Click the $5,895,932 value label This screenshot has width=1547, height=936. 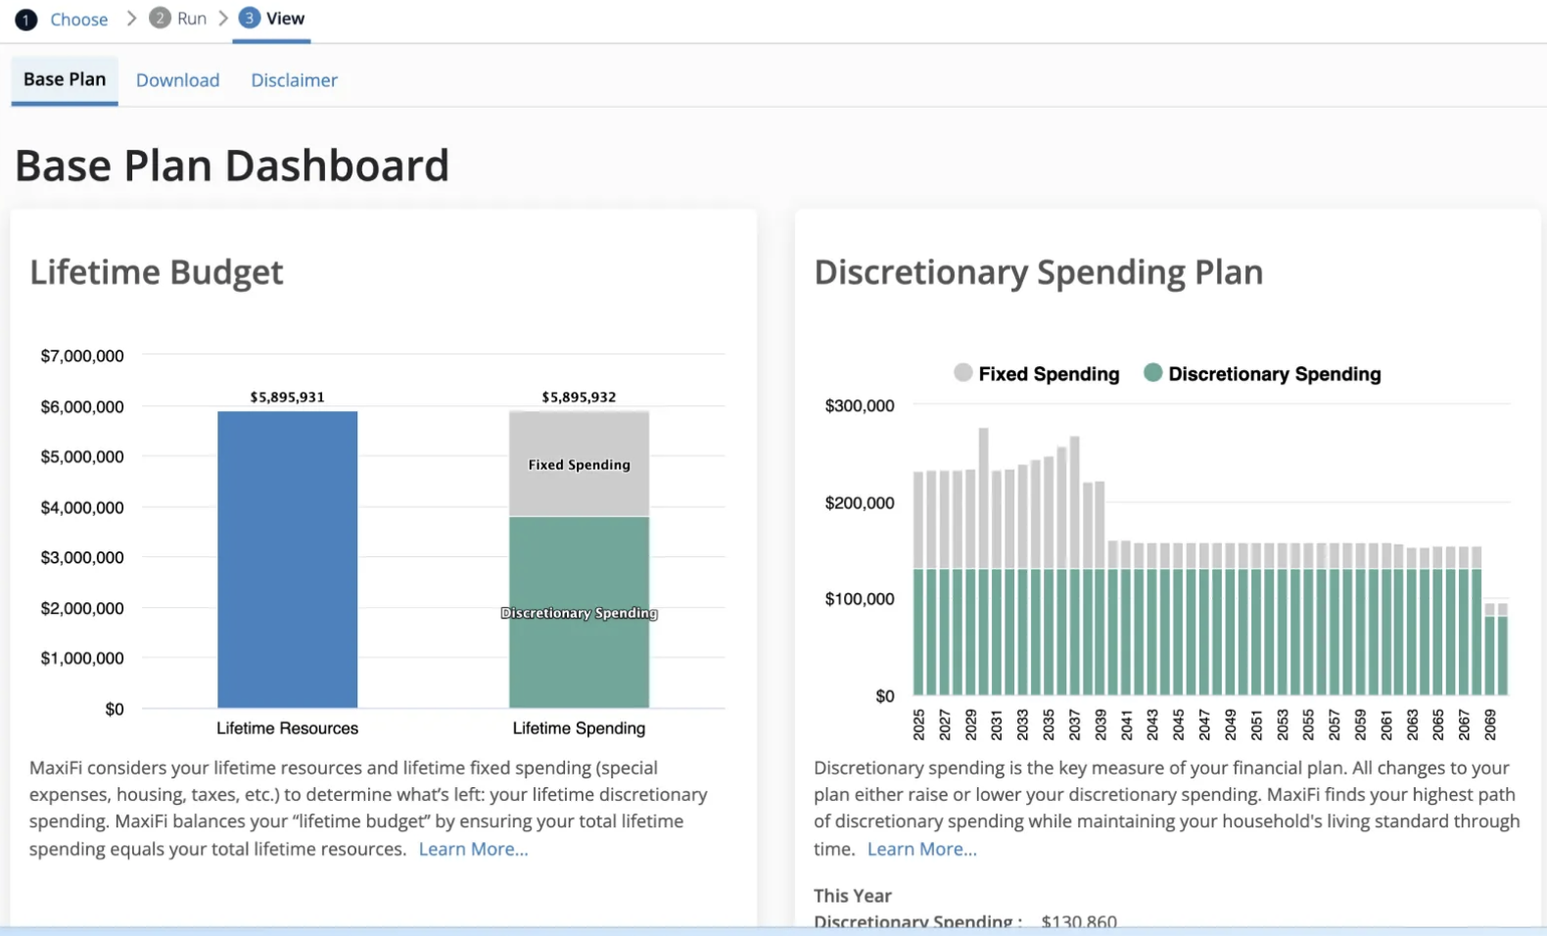coord(579,397)
